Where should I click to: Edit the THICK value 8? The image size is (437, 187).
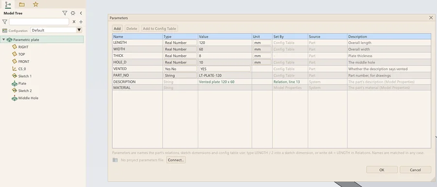(x=225, y=56)
